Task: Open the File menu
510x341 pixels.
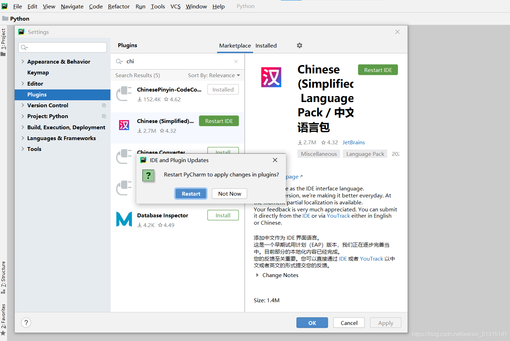Action: tap(17, 6)
